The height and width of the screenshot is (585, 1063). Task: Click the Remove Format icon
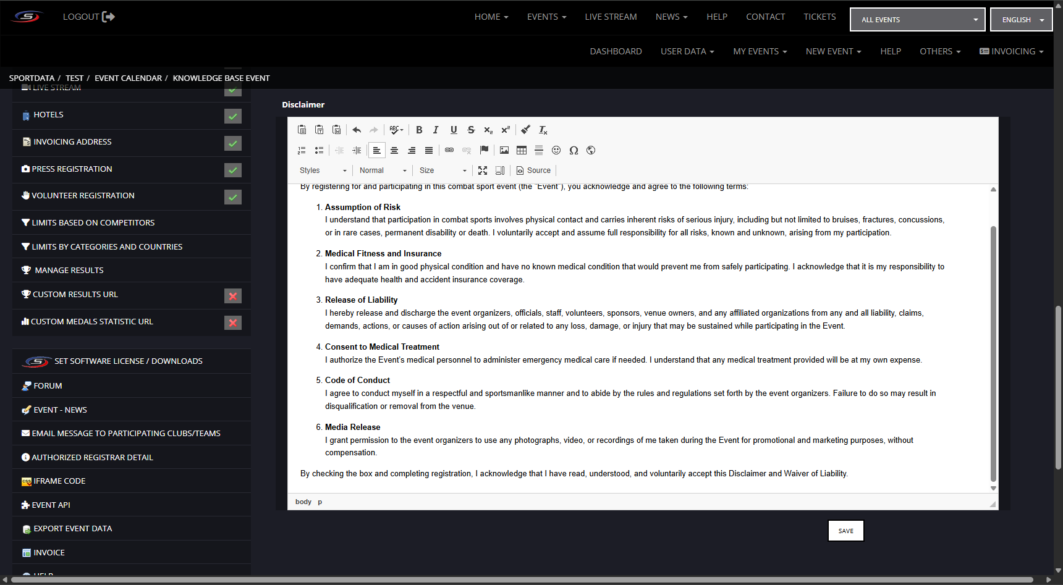(543, 130)
